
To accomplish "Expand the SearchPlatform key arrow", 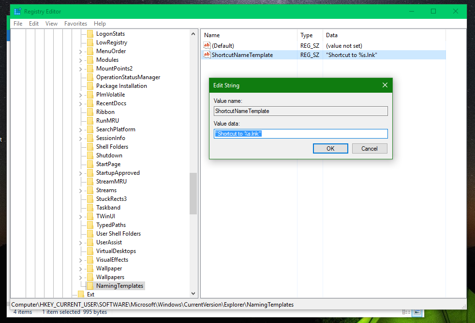I will (81, 129).
